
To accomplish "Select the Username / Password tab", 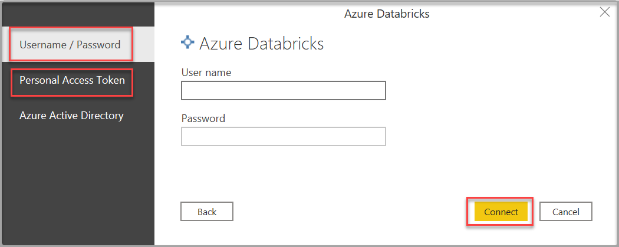I will (70, 45).
